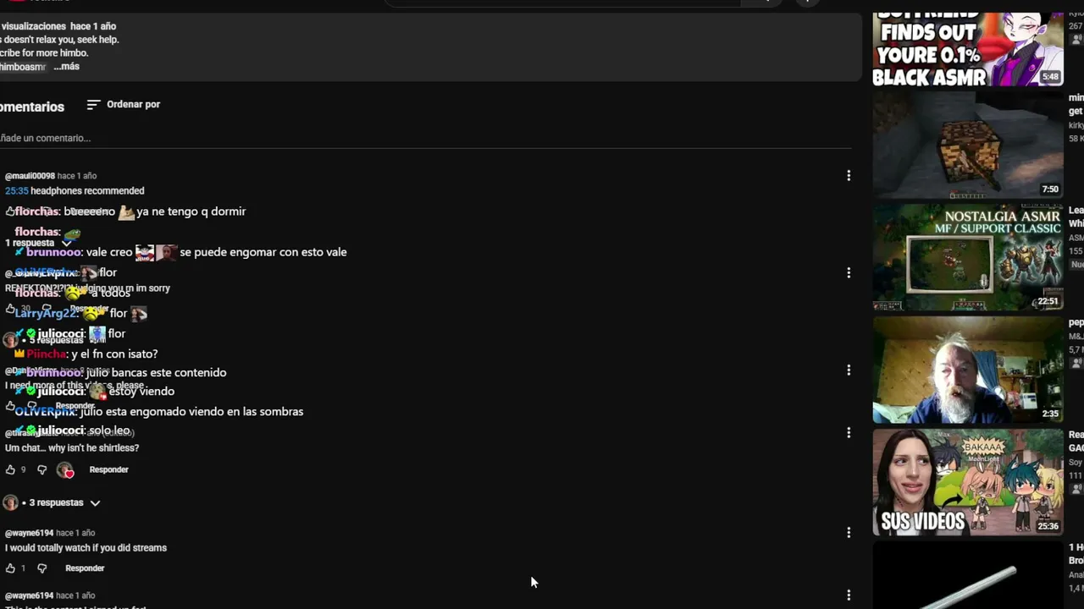
Task: Open three-dot menu for 'I need more' comment
Action: [x=849, y=370]
